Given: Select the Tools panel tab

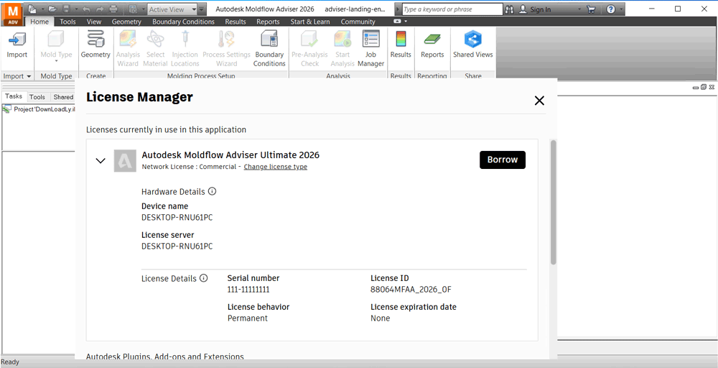Looking at the screenshot, I should point(37,97).
